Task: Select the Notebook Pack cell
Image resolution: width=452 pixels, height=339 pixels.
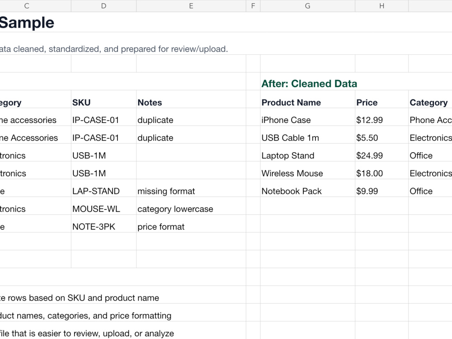Action: tap(307, 191)
